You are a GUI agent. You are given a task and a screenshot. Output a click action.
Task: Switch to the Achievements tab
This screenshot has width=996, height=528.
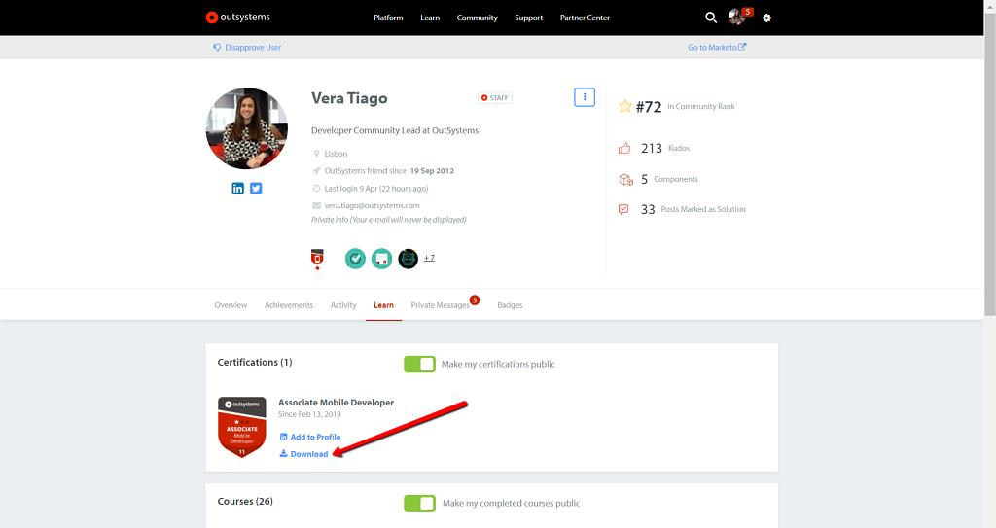(x=289, y=305)
